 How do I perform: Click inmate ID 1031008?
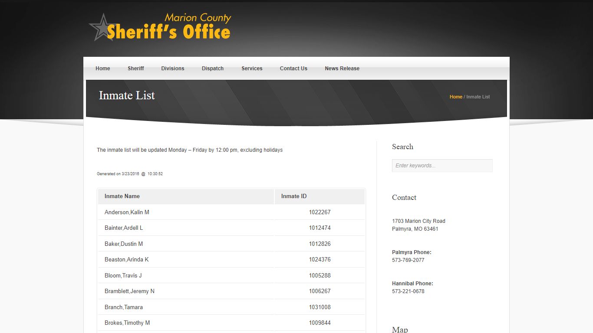(x=320, y=307)
